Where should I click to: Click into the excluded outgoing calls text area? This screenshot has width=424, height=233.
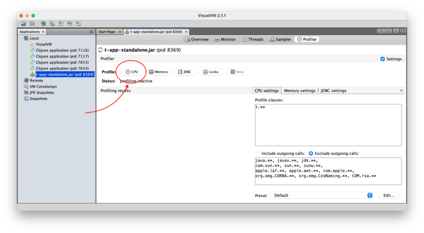(x=328, y=171)
